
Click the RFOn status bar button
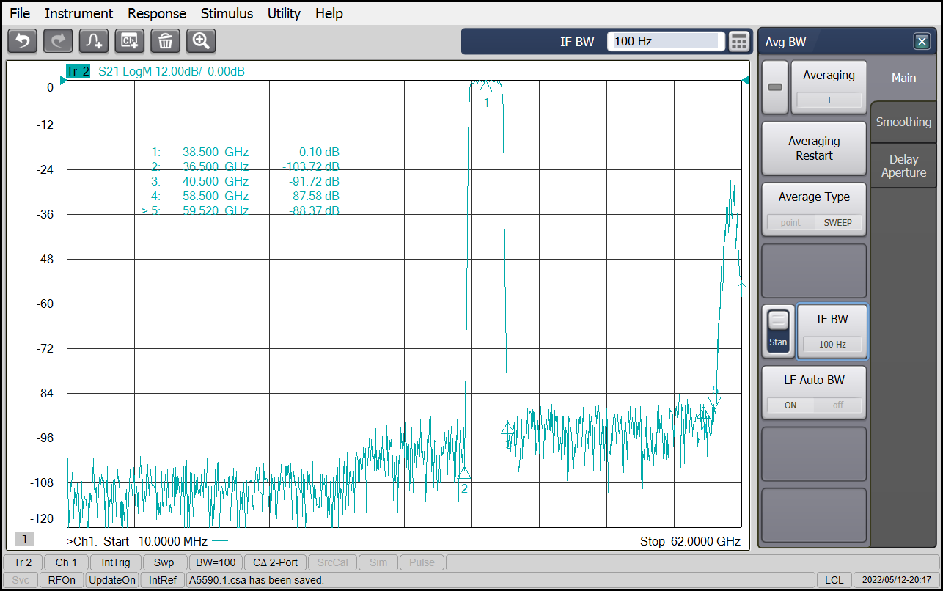[x=62, y=580]
